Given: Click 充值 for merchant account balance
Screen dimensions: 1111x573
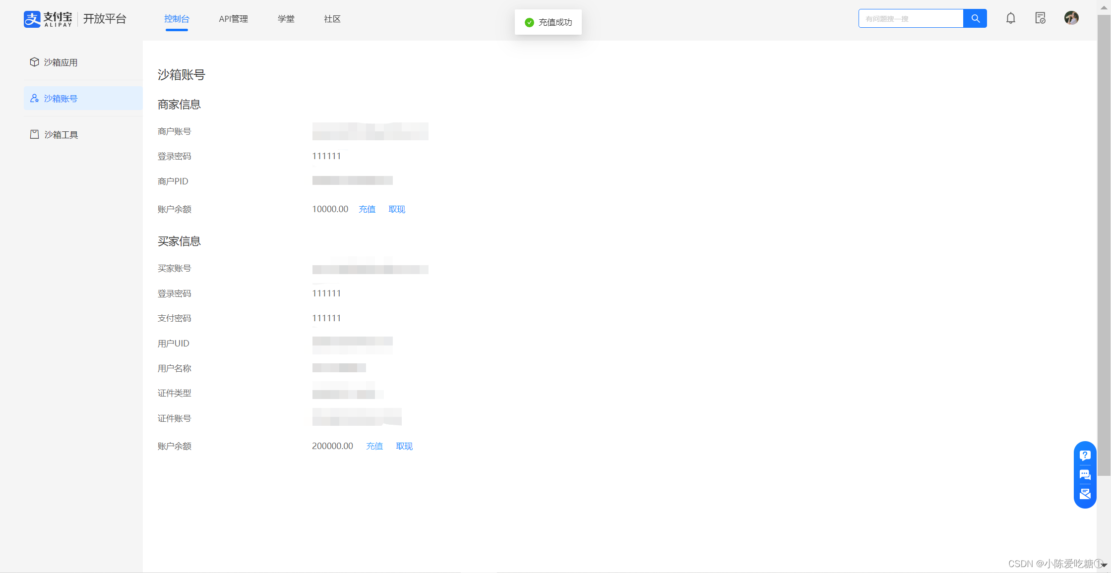Looking at the screenshot, I should (367, 209).
